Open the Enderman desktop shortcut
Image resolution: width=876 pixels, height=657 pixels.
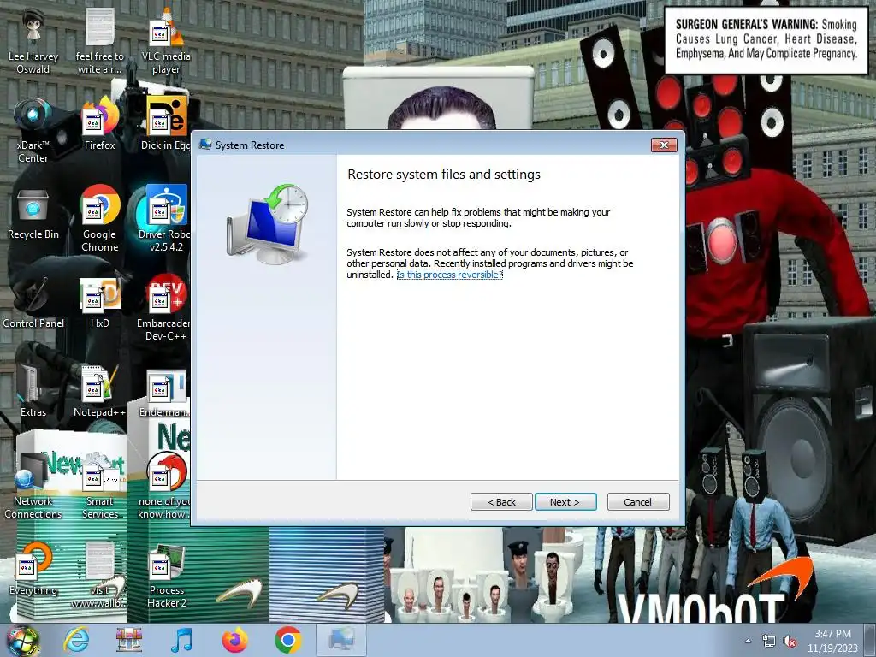[x=166, y=392]
